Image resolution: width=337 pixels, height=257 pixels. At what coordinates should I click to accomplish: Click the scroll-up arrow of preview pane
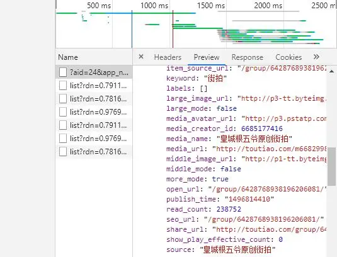point(331,71)
